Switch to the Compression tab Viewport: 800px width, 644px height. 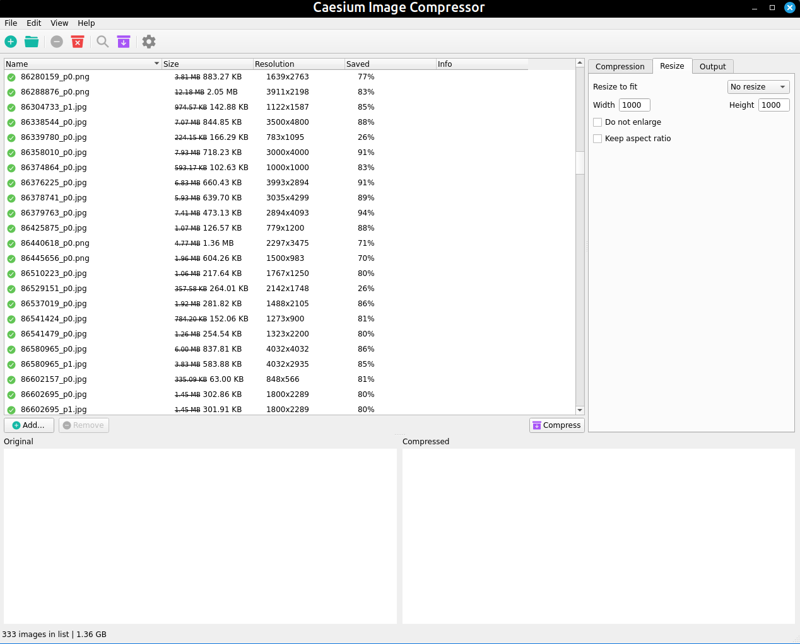(x=620, y=66)
